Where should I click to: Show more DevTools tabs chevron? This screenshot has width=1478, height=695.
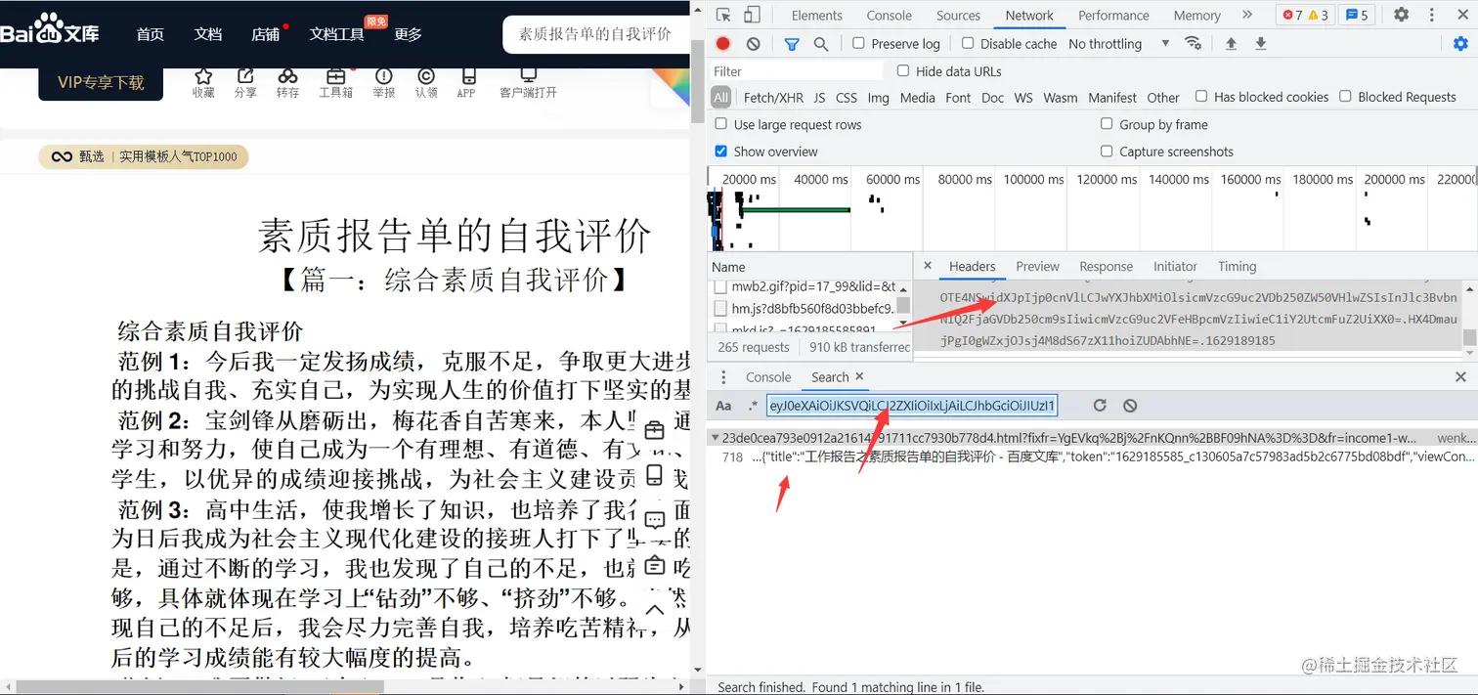1247,15
